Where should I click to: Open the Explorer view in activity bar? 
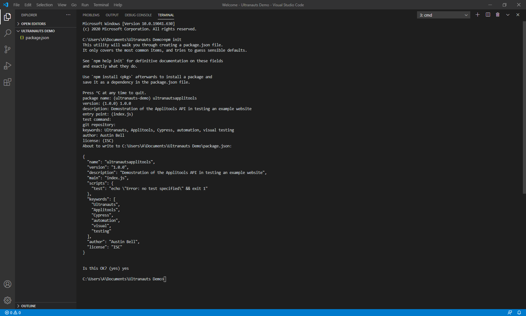(8, 17)
